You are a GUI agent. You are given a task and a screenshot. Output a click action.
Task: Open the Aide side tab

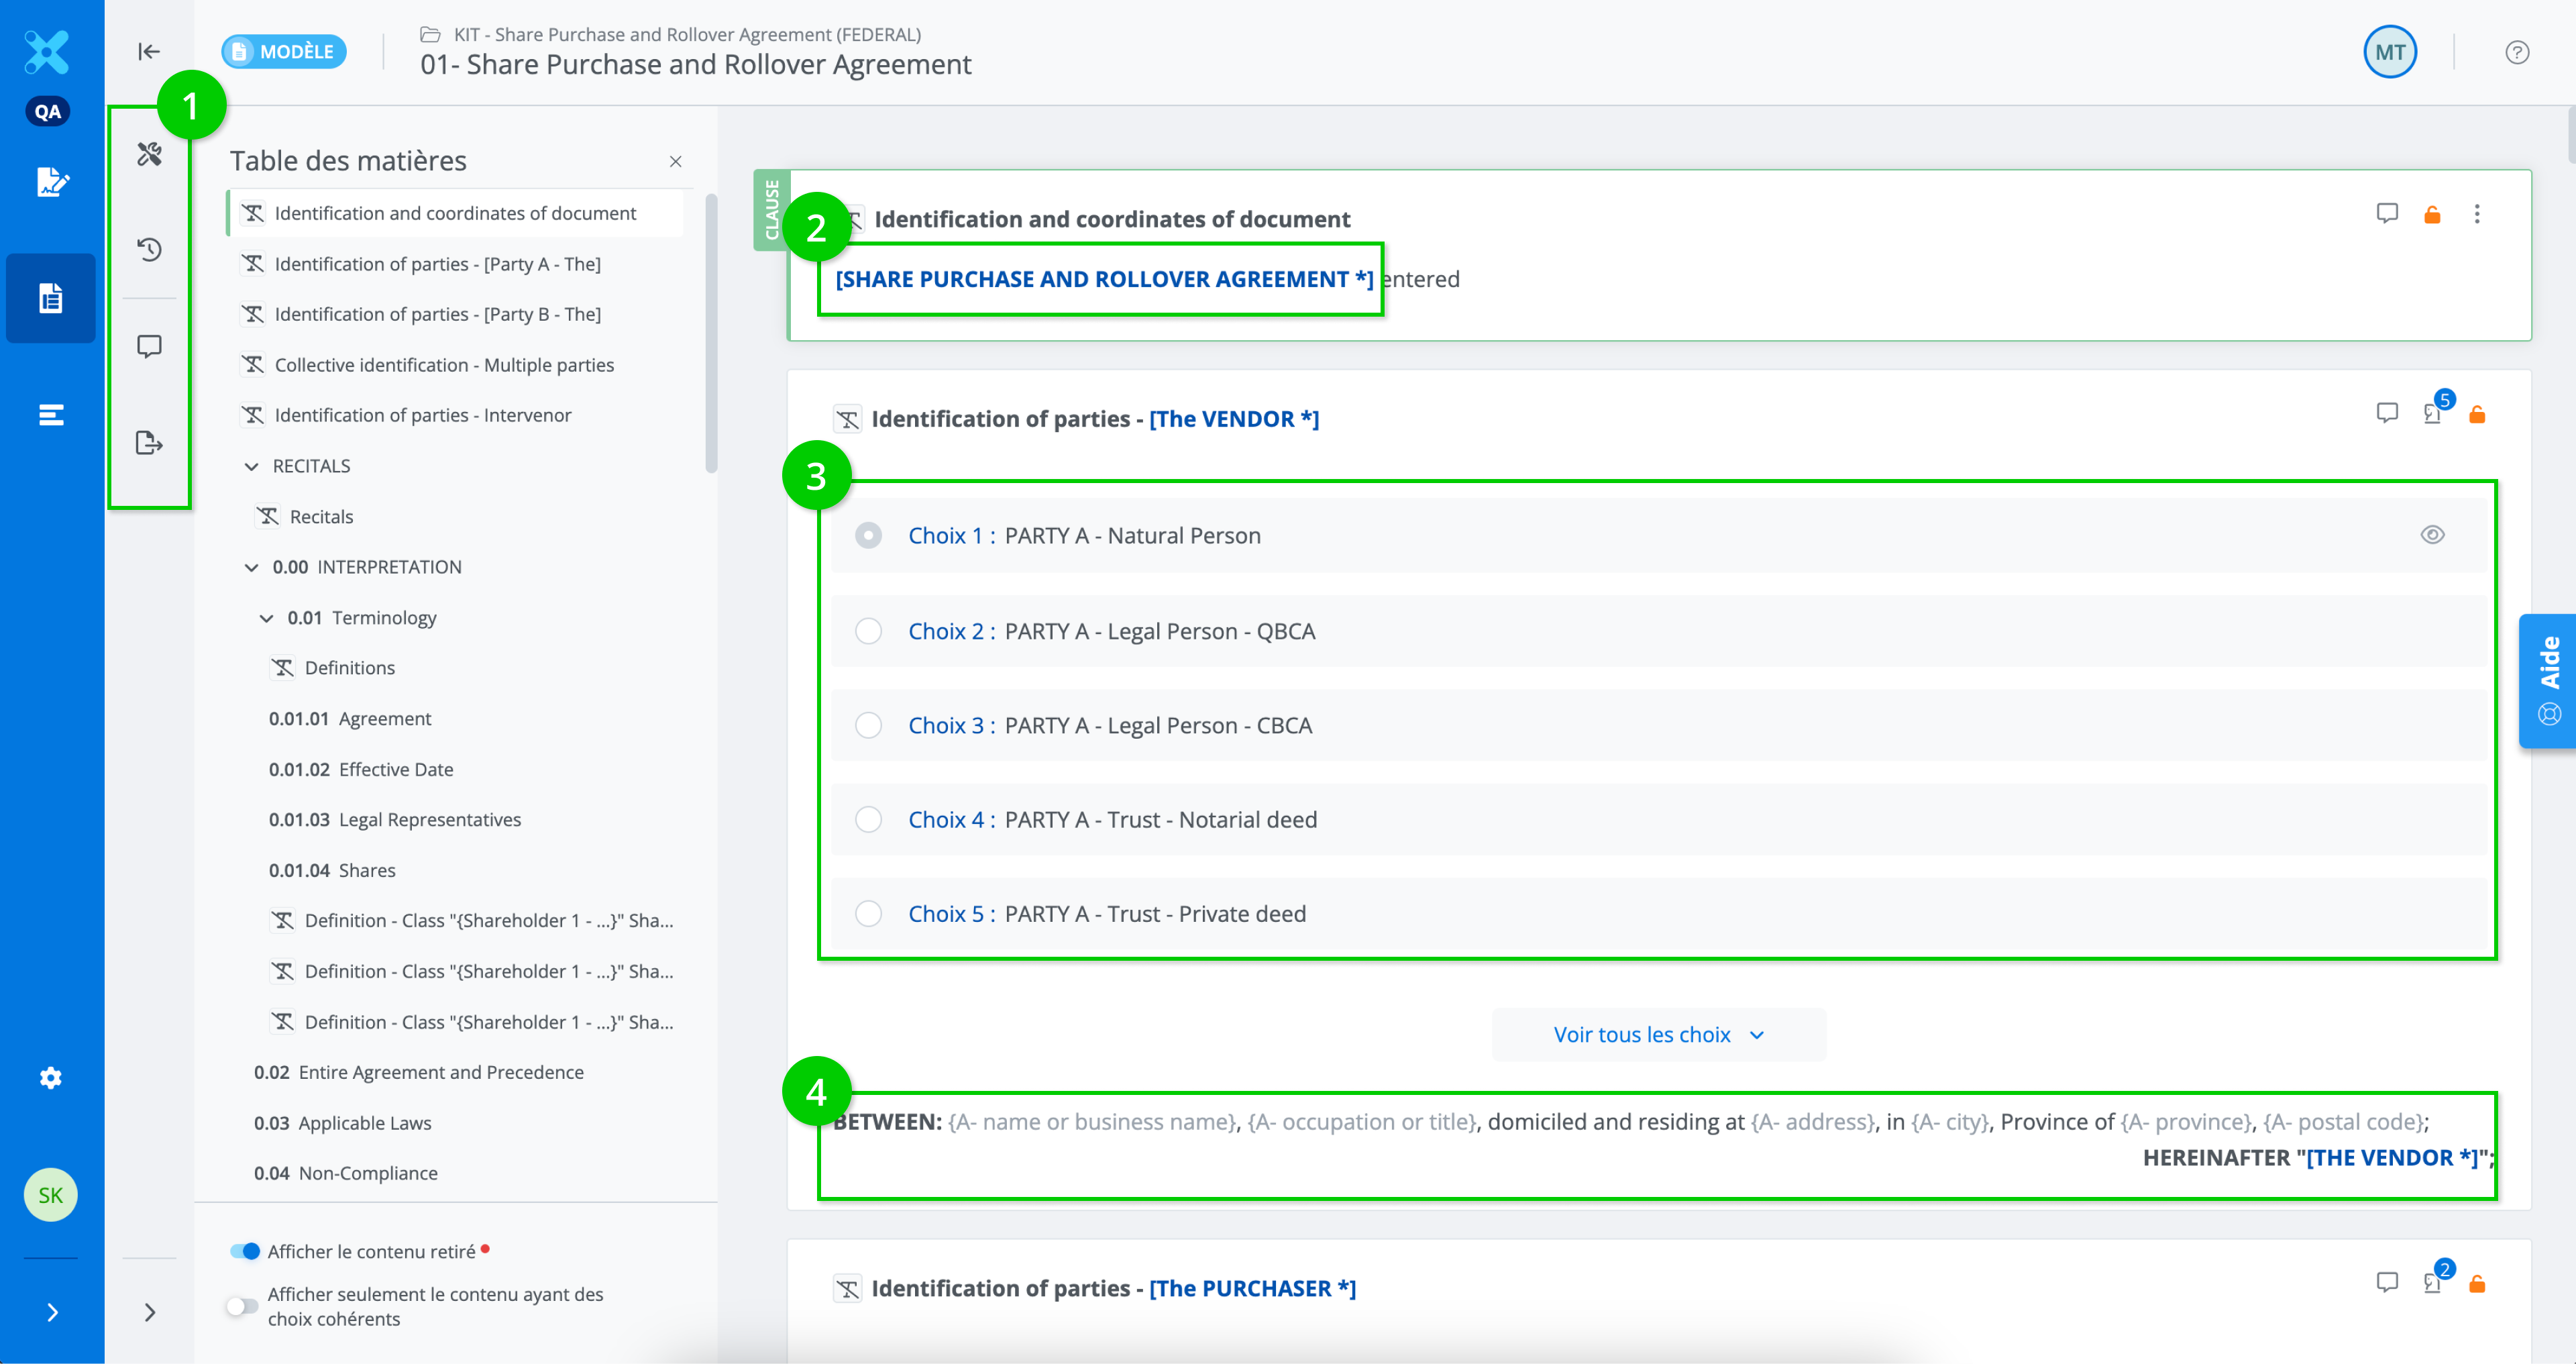pos(2548,680)
